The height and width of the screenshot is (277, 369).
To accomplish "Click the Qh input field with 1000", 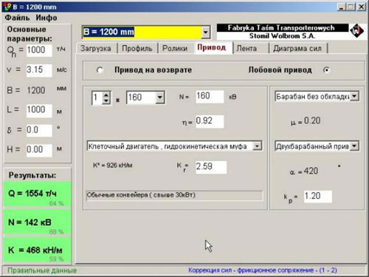I will tap(39, 50).
